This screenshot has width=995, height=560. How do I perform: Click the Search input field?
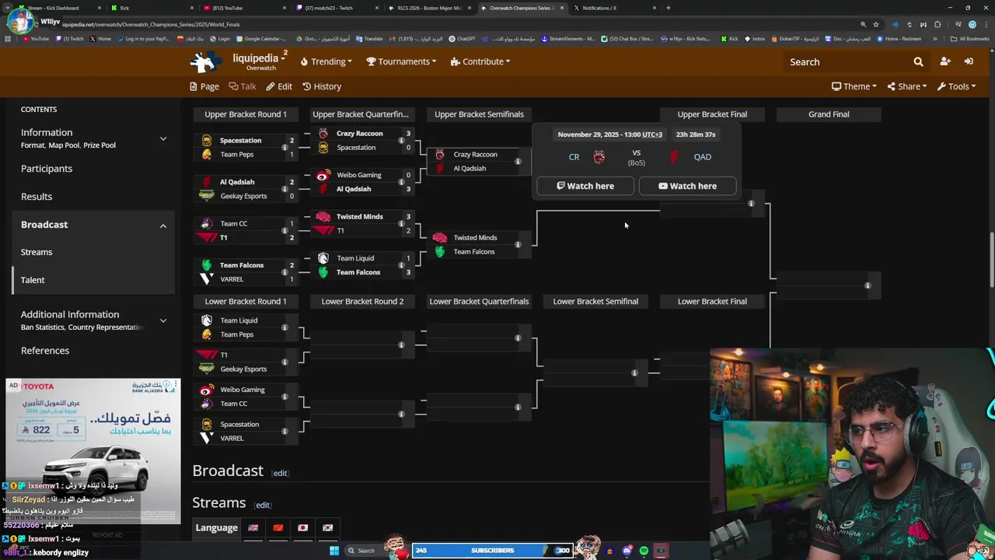846,62
